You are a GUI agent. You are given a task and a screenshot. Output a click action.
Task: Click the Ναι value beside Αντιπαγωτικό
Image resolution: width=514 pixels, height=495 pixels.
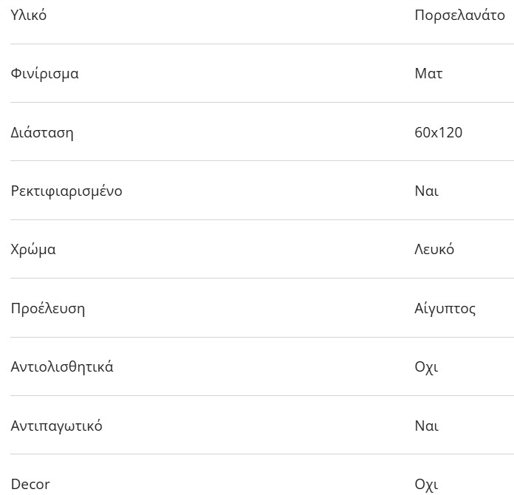pos(426,426)
